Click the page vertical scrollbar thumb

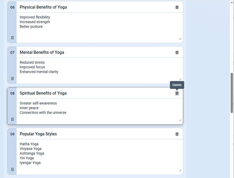point(232,93)
